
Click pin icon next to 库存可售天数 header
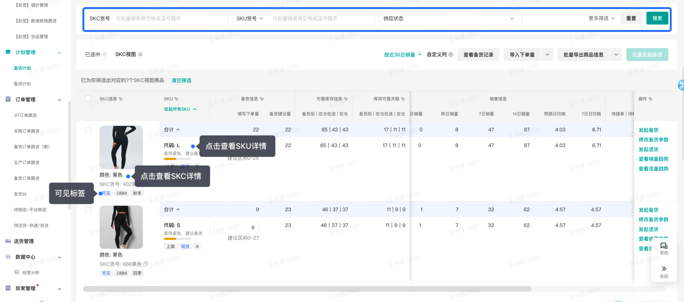[403, 99]
